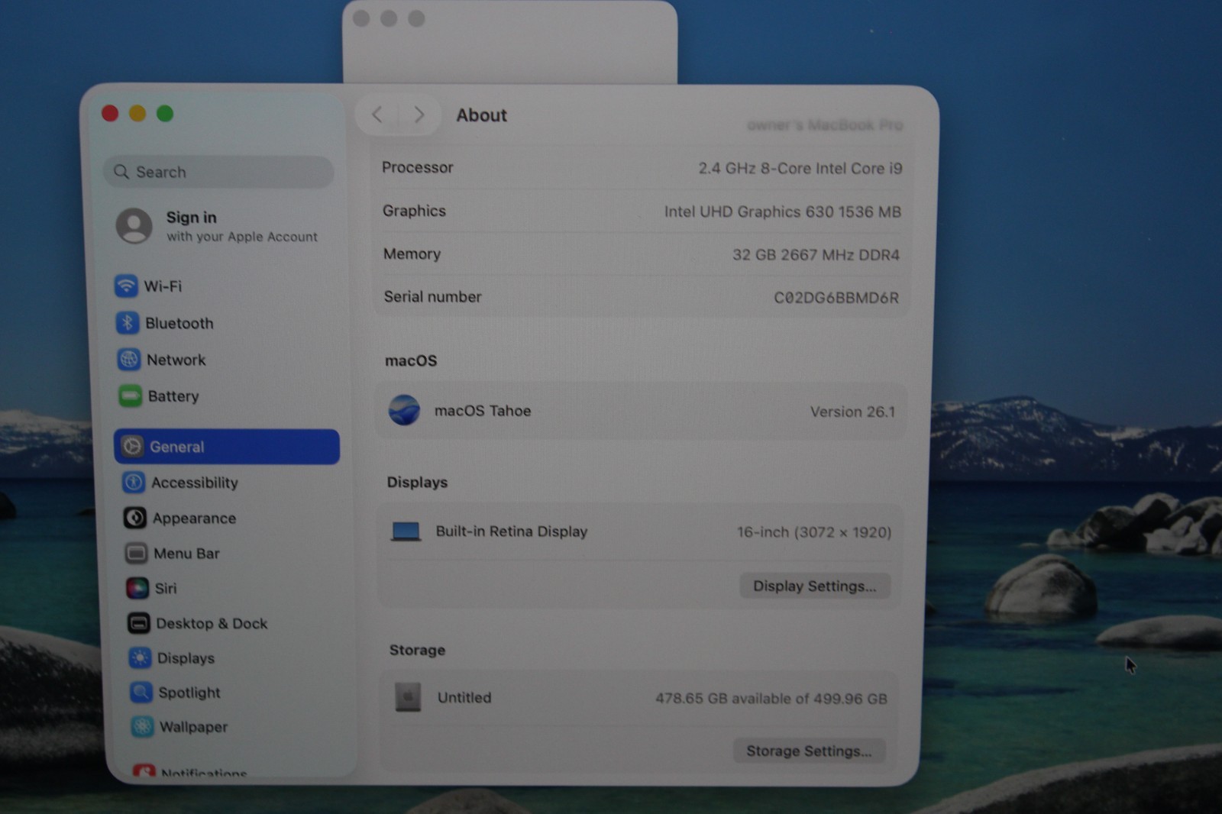Image resolution: width=1222 pixels, height=814 pixels.
Task: Minimize System Settings with the yellow button
Action: [x=137, y=114]
